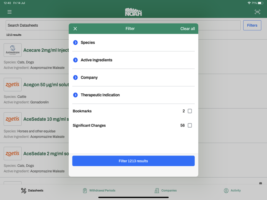Click the Significant Changes count 56

tap(182, 125)
